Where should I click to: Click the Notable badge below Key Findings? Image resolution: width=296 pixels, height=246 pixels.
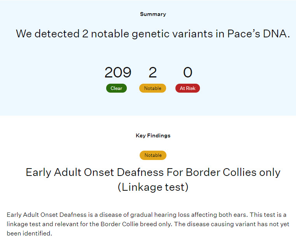point(153,155)
